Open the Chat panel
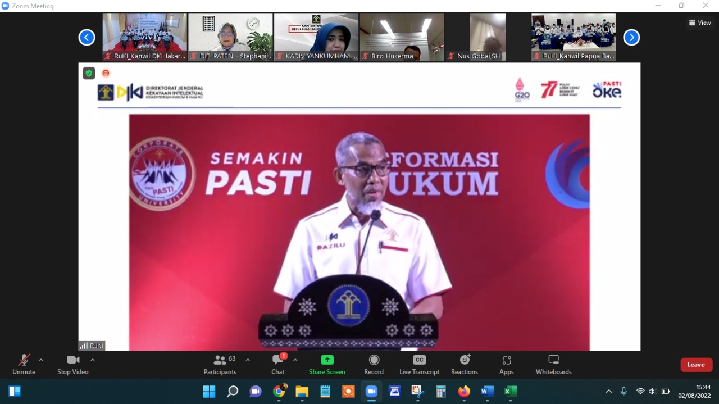This screenshot has height=404, width=719. click(x=278, y=364)
